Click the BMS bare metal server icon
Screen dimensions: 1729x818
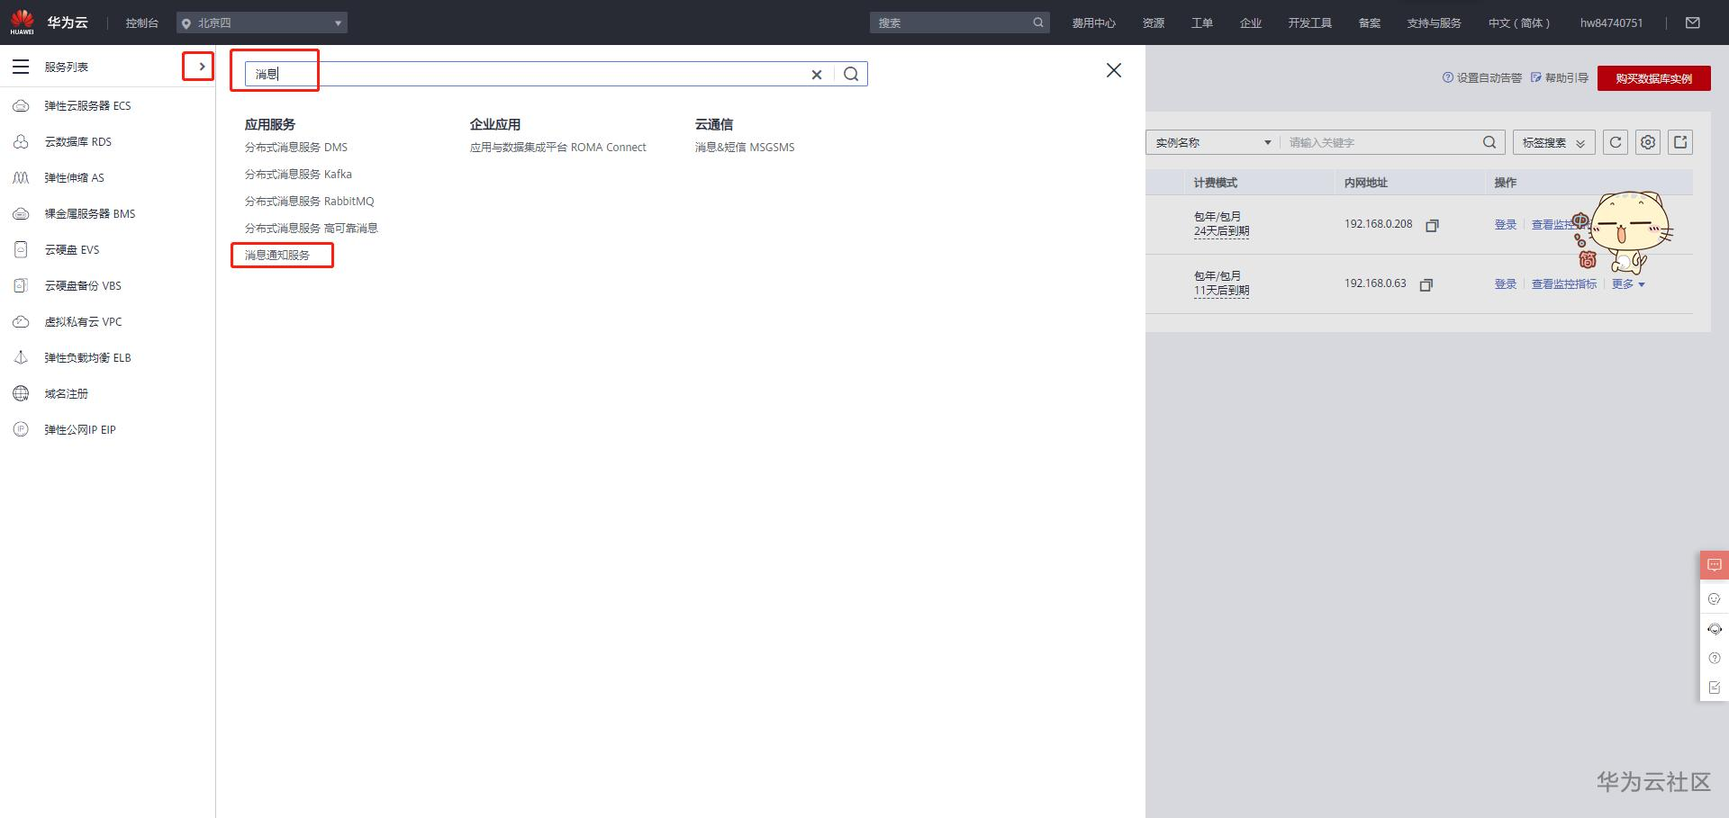point(21,214)
